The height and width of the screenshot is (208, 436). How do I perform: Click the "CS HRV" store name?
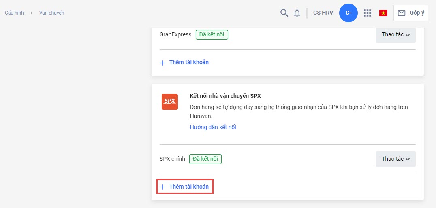pos(323,13)
